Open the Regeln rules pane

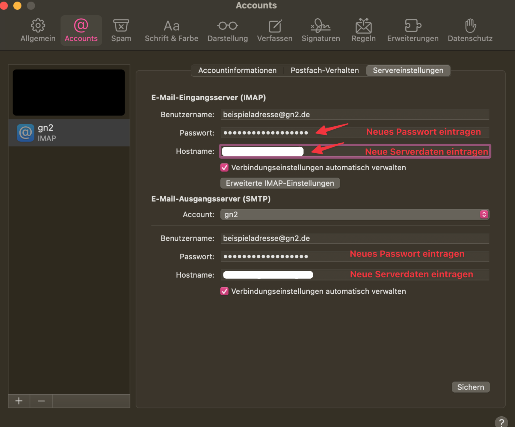tap(363, 30)
